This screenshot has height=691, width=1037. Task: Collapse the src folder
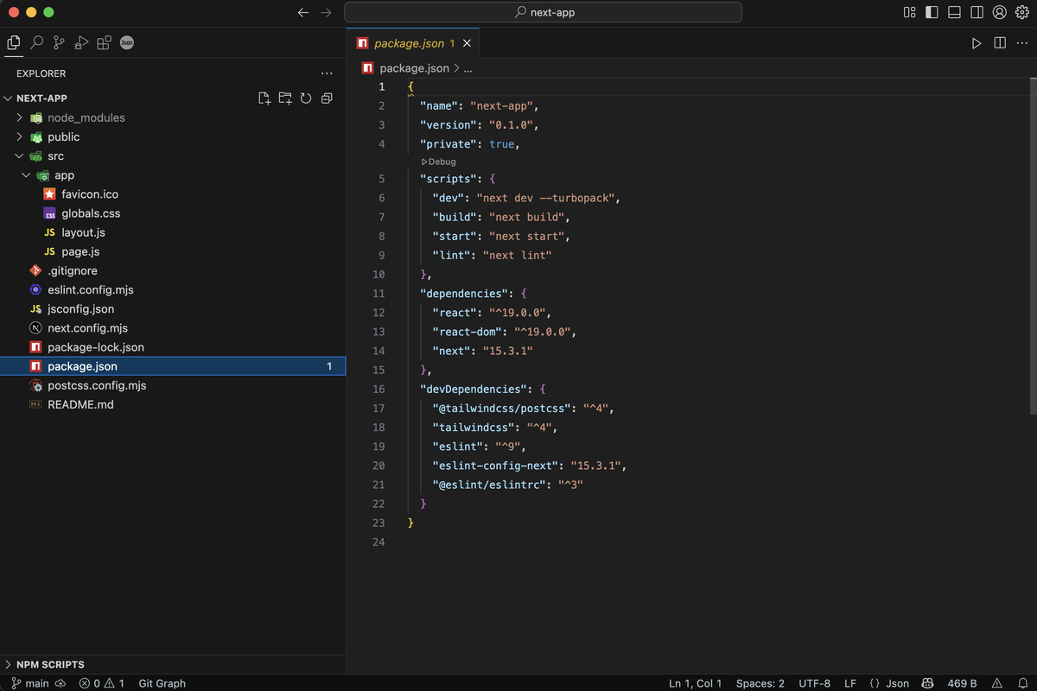19,156
